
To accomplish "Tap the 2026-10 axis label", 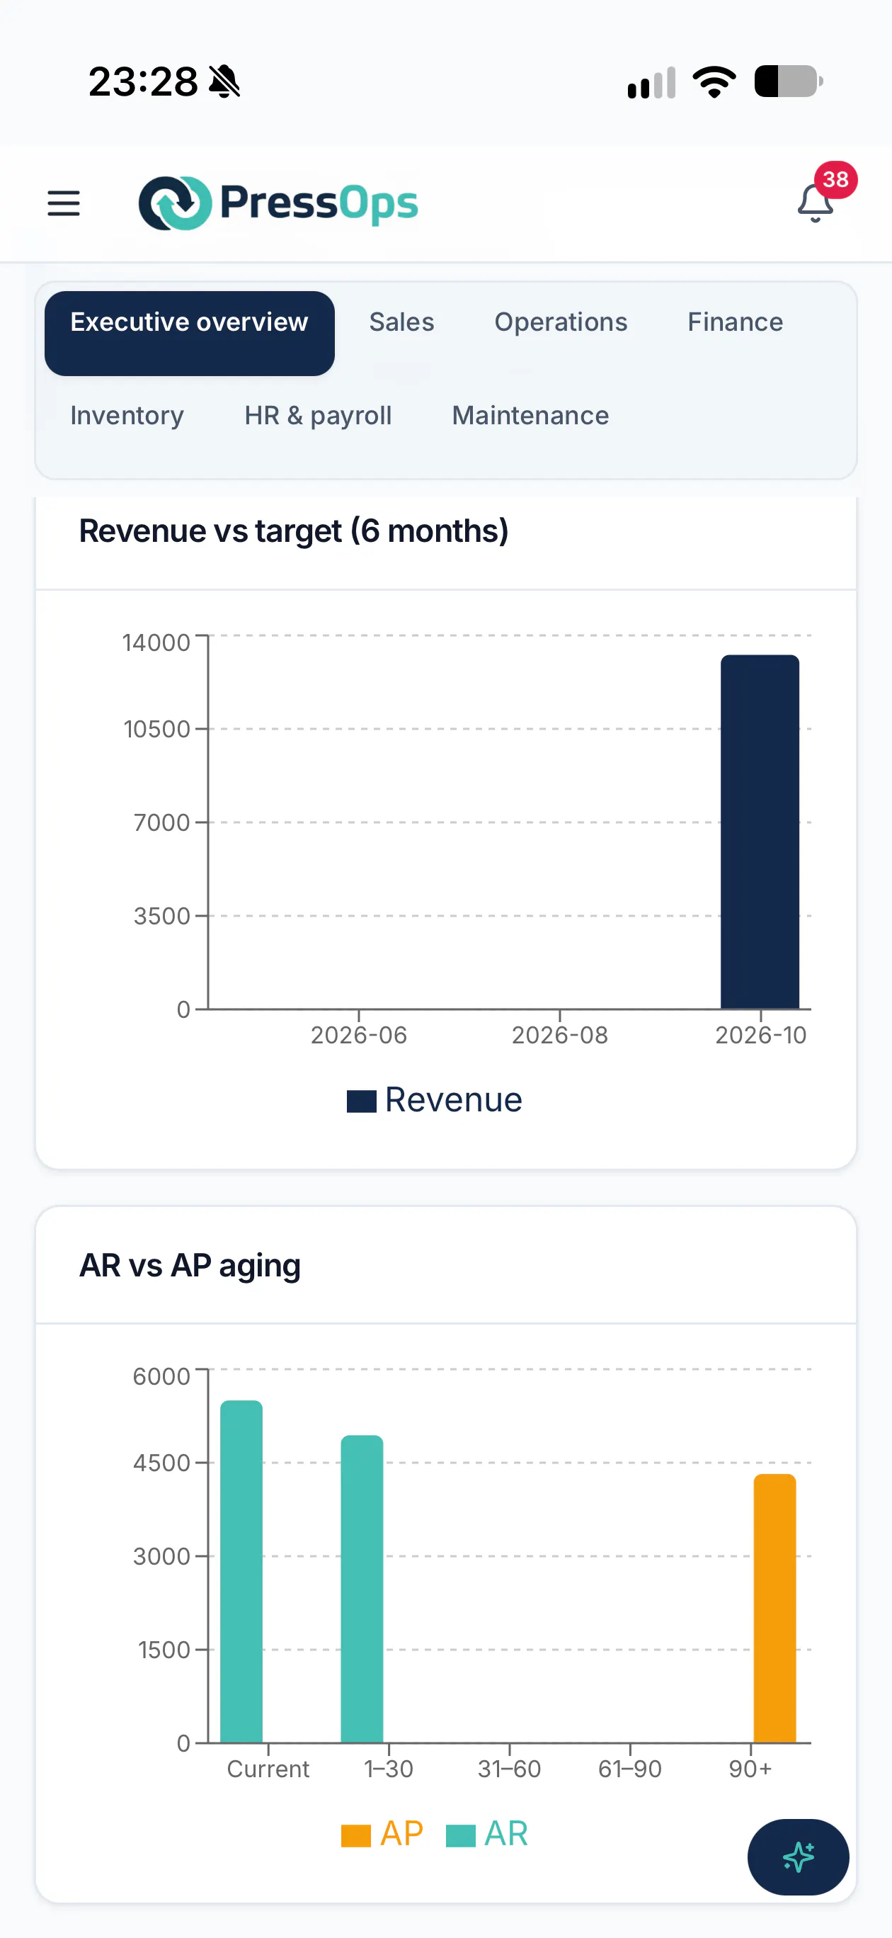I will (760, 1035).
